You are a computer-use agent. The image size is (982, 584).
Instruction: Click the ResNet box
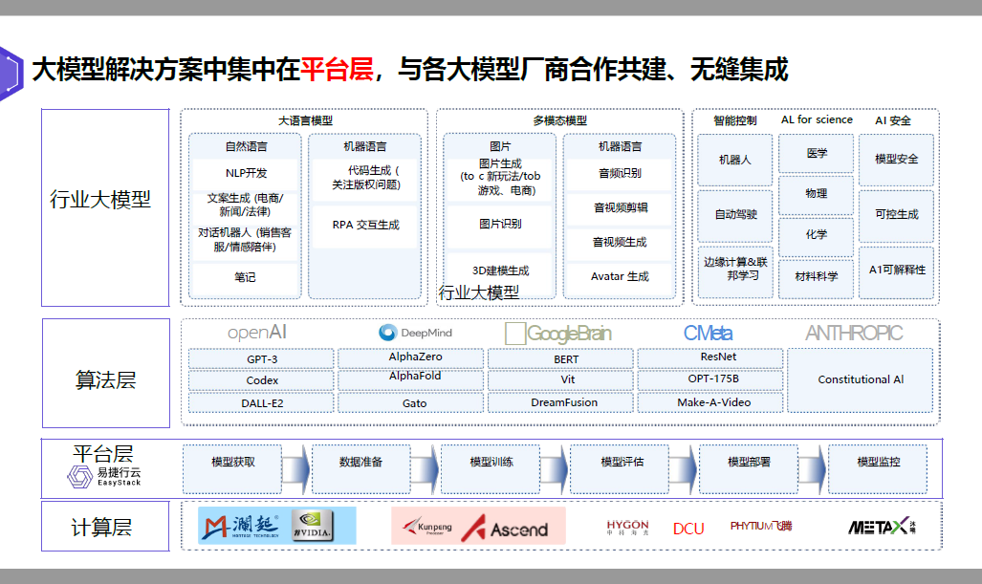(710, 358)
